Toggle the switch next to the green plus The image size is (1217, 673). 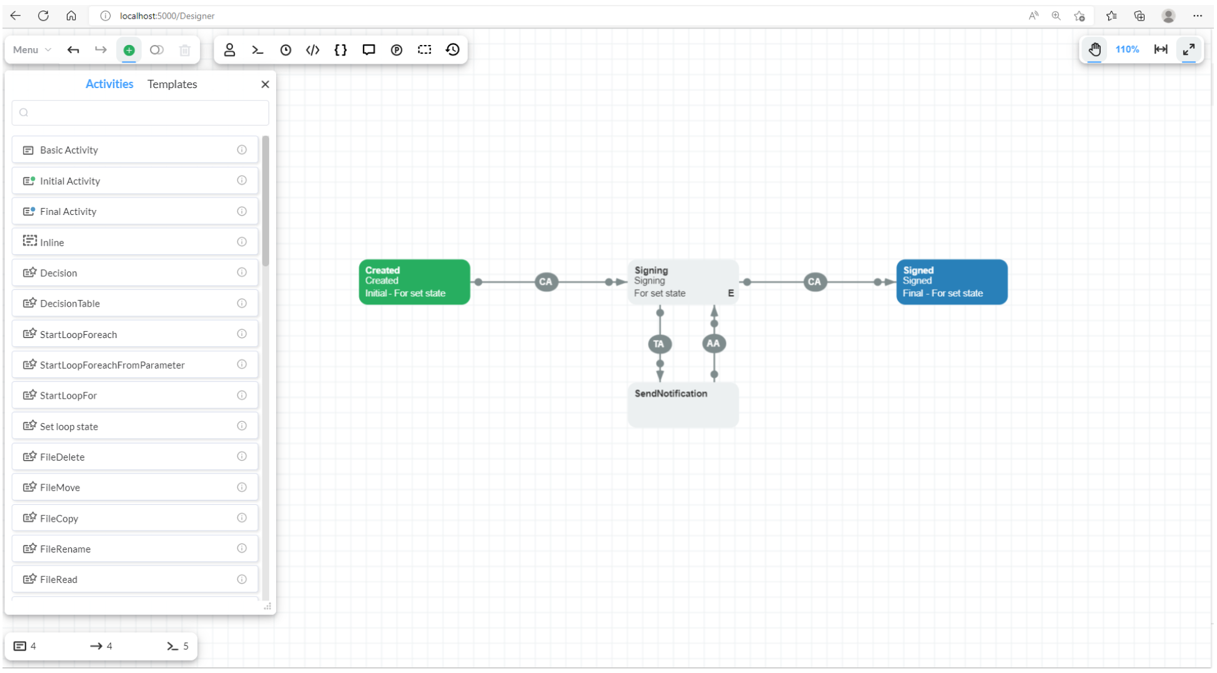tap(157, 50)
